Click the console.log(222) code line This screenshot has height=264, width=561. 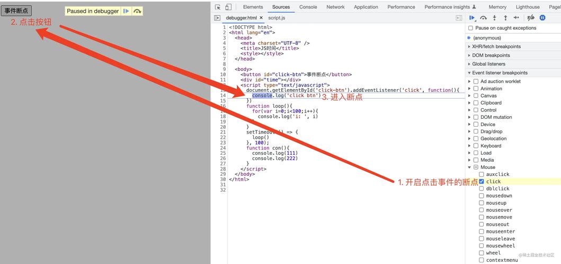[275, 158]
